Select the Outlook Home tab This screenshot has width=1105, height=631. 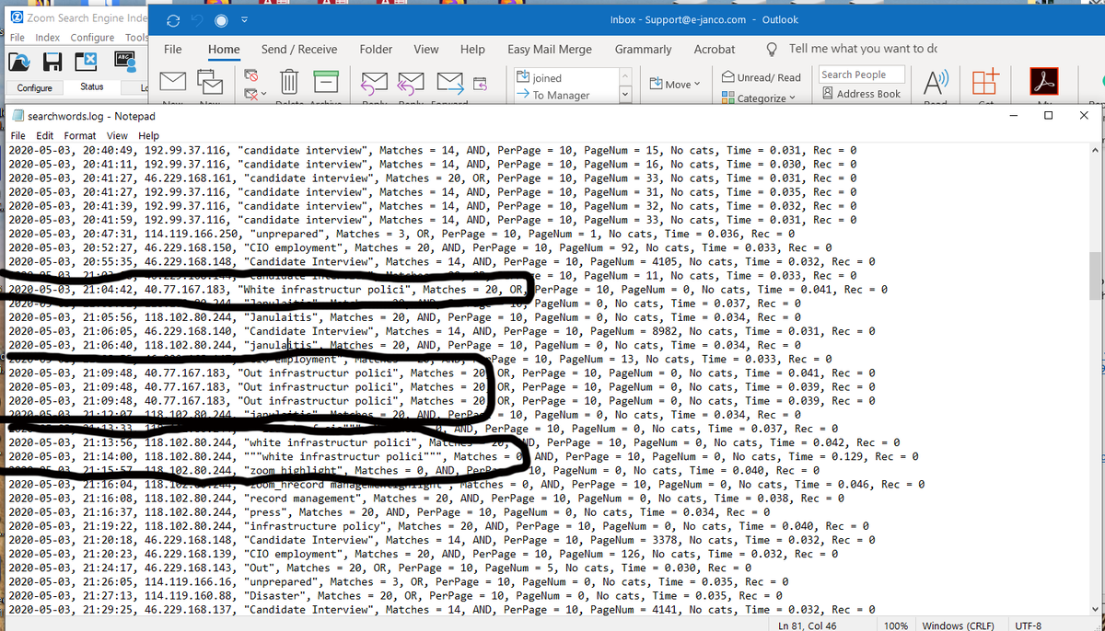tap(224, 50)
